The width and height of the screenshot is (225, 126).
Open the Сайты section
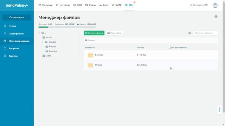[90, 5]
